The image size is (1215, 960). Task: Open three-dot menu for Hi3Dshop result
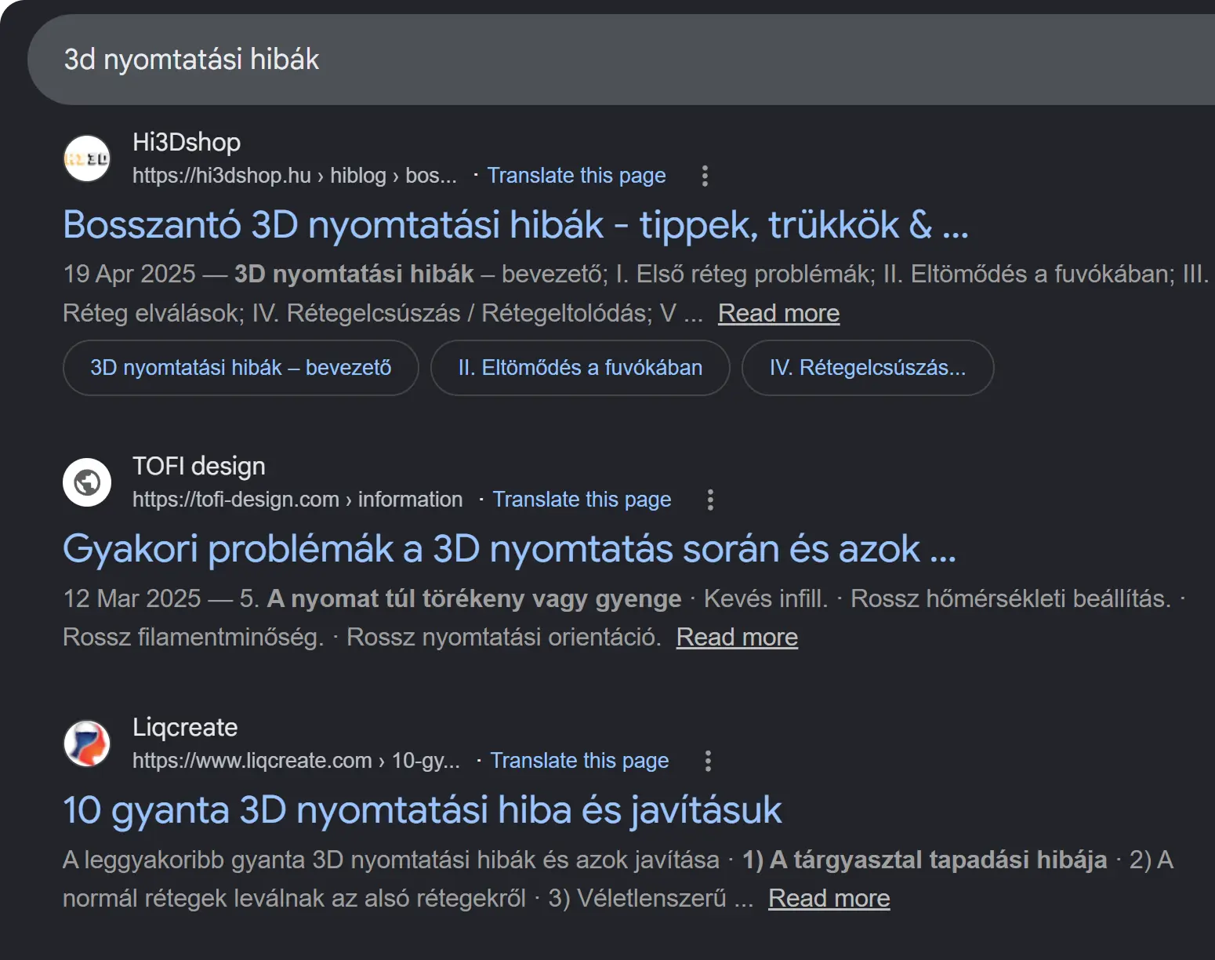705,176
